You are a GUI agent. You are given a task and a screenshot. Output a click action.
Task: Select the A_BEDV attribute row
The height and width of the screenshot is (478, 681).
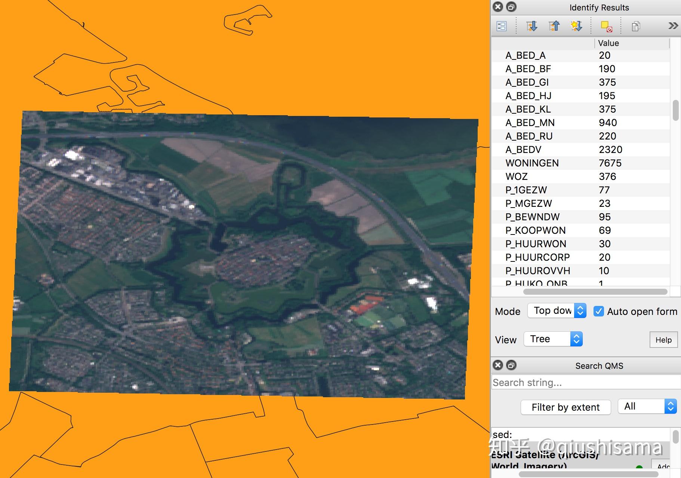[x=580, y=150]
